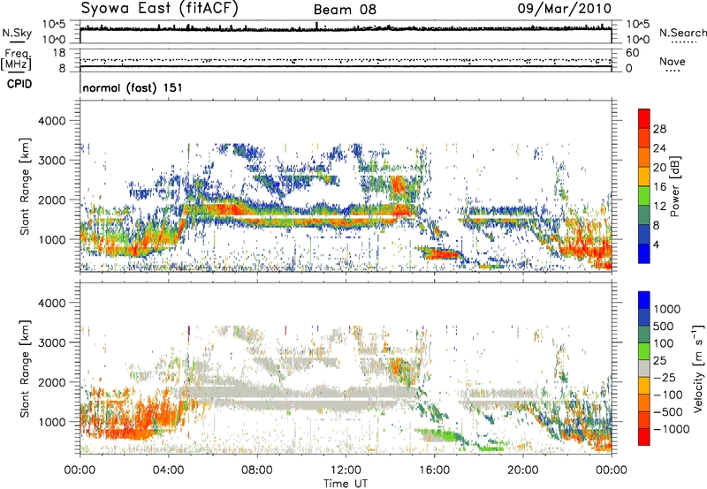The image size is (707, 489).
Task: Click the date '09/Mar/2010'
Action: point(564,9)
